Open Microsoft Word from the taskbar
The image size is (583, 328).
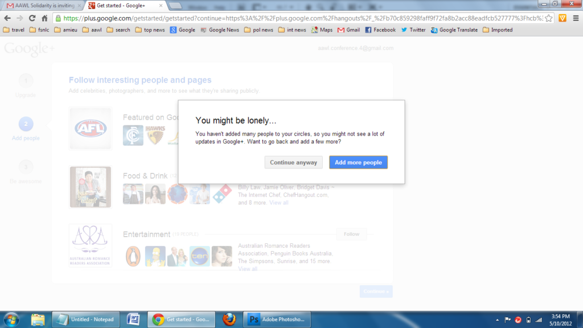point(133,319)
